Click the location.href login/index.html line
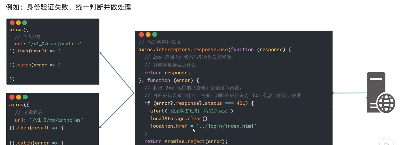This screenshot has height=145, width=400. click(203, 126)
